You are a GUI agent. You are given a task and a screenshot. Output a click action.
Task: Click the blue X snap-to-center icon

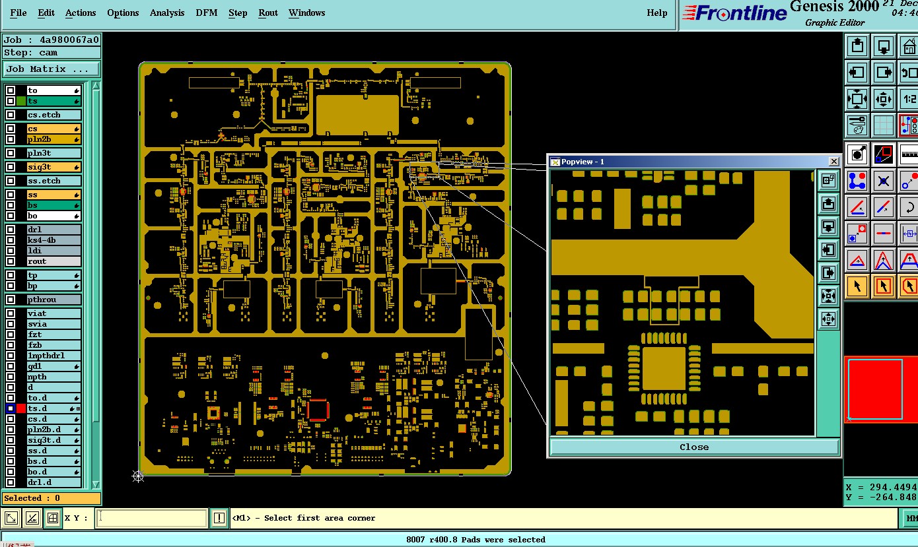point(884,181)
